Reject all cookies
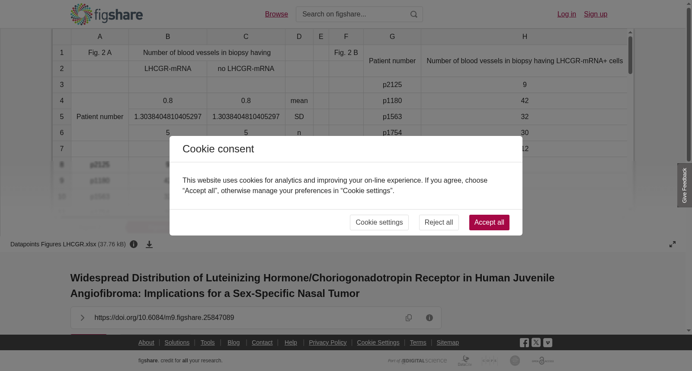The width and height of the screenshot is (692, 371). pyautogui.click(x=439, y=223)
